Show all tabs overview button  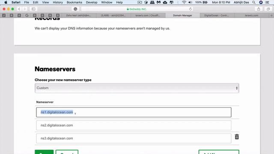[268, 9]
